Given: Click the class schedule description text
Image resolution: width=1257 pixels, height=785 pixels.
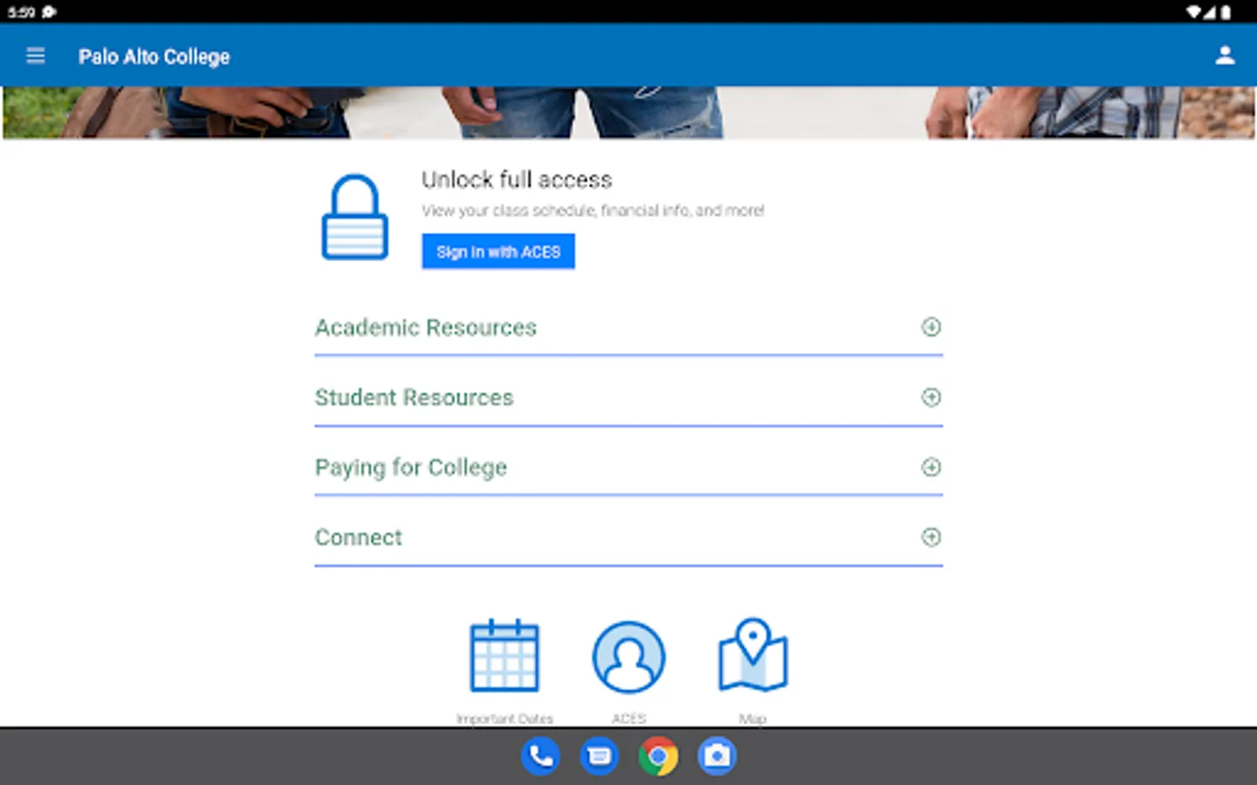Looking at the screenshot, I should pos(593,210).
